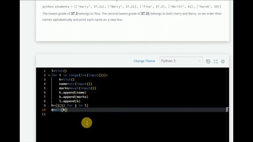Click line number 10 in gutter
The width and height of the screenshot is (253, 142).
point(44,110)
